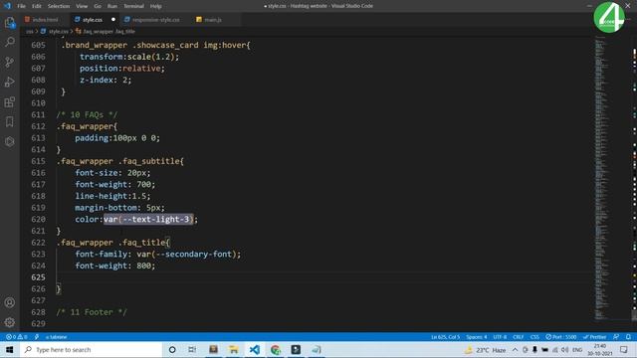The width and height of the screenshot is (637, 358).
Task: Open the Accounts menu in the activity bar
Action: [10, 302]
